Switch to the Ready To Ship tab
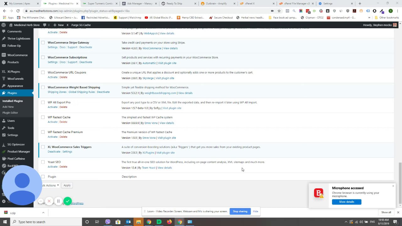Viewport: 402px width, 226px height. click(x=179, y=3)
